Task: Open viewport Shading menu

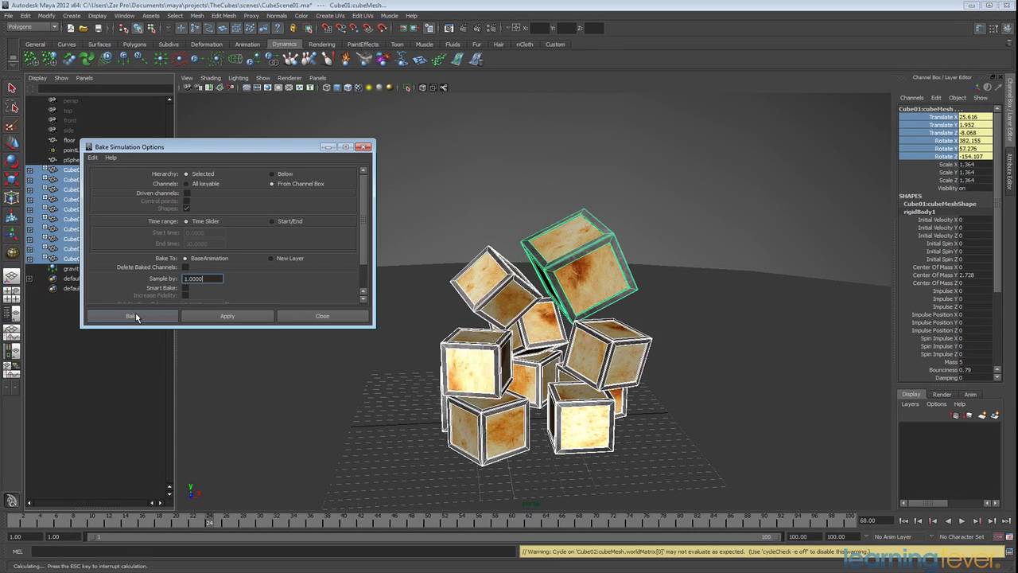Action: 211,78
